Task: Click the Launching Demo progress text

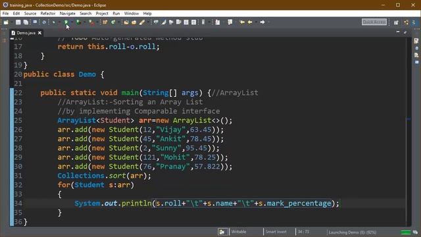Action: point(353,232)
